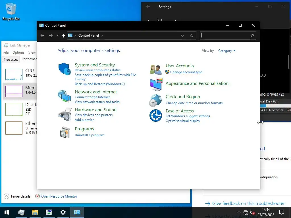Open Network and Internet globe icon
Screen dimensions: 291x218
[x=65, y=96]
